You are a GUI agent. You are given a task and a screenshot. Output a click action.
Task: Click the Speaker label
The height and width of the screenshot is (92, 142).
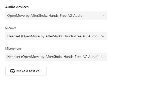click(11, 28)
